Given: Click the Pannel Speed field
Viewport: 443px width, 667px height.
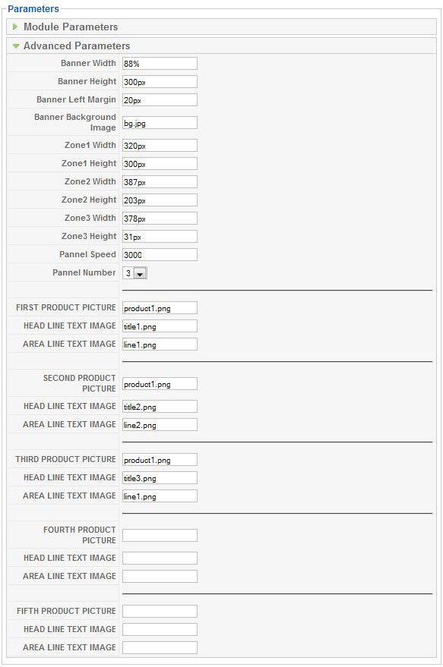Looking at the screenshot, I should click(160, 254).
